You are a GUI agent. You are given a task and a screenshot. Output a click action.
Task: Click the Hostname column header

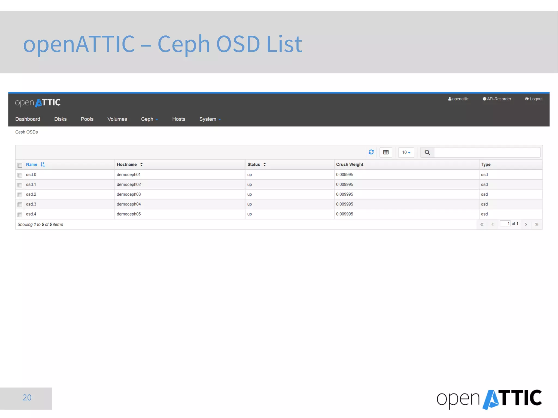(x=127, y=164)
